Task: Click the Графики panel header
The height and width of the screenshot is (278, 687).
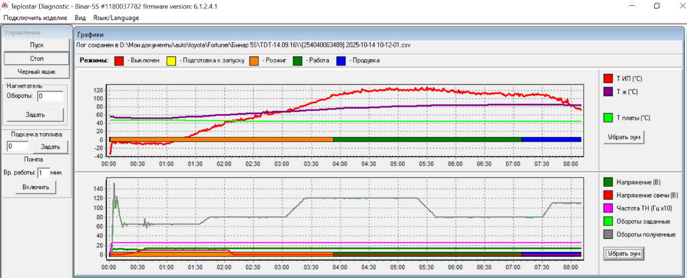Action: pos(379,34)
